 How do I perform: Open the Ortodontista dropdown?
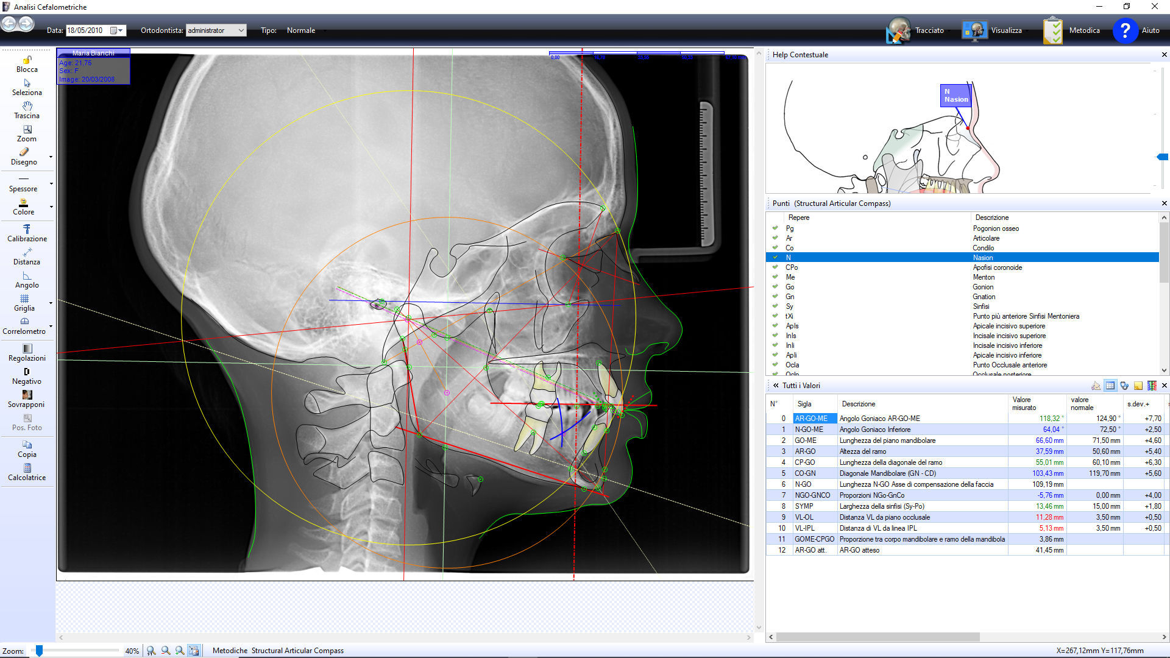(x=242, y=30)
